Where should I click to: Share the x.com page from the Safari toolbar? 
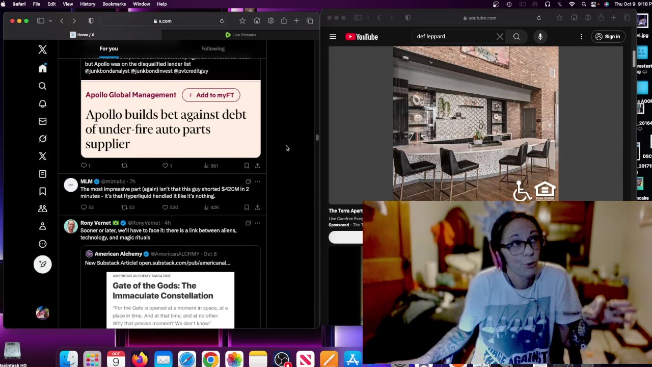coord(284,21)
